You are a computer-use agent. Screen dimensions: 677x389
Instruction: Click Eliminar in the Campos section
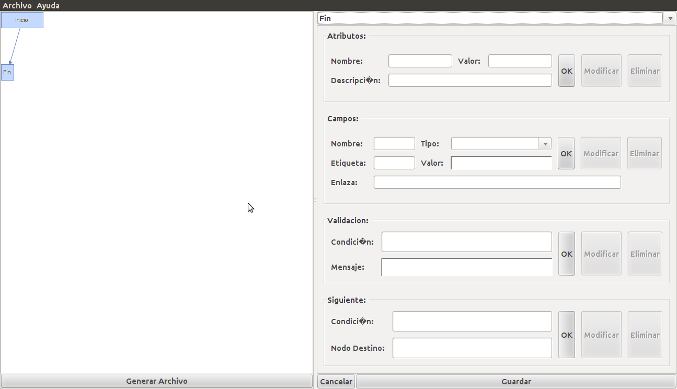point(645,153)
